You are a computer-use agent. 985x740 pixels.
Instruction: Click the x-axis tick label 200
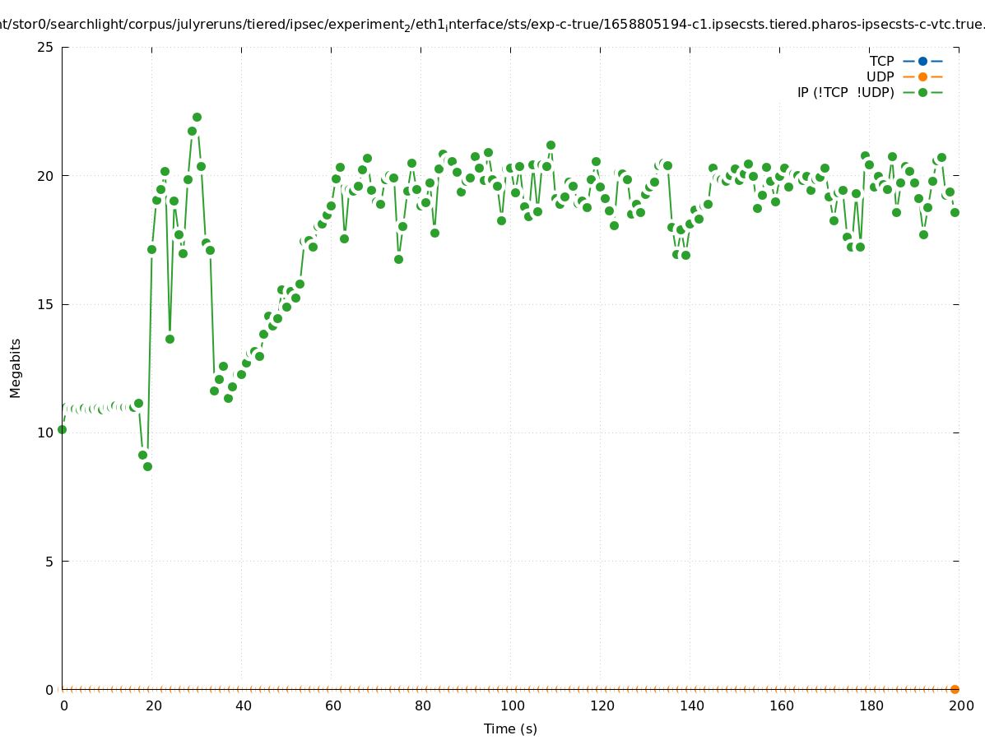pyautogui.click(x=961, y=705)
